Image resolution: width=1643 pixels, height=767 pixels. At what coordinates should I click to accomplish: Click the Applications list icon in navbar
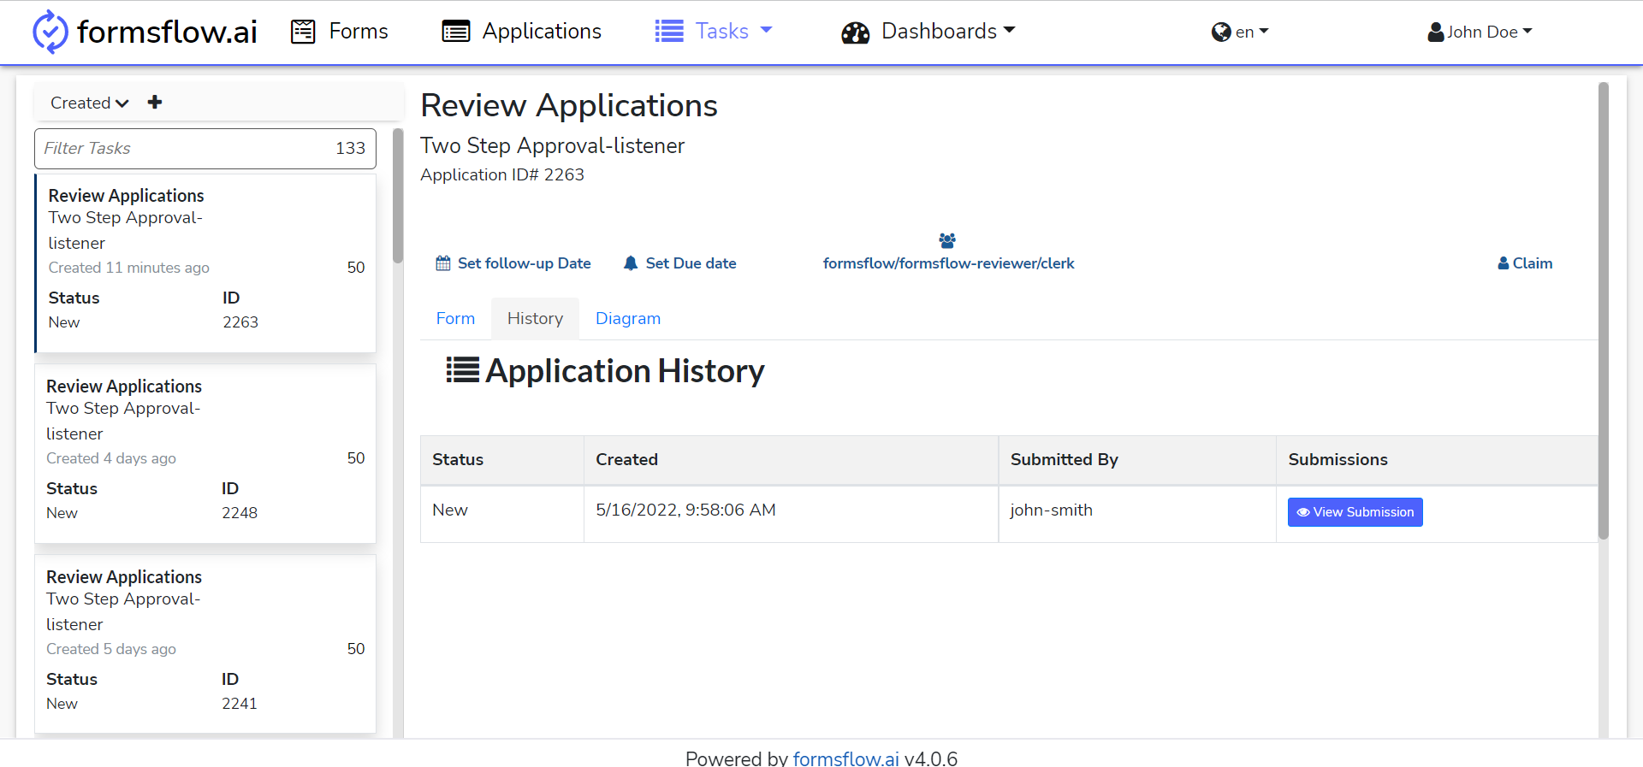pyautogui.click(x=455, y=32)
